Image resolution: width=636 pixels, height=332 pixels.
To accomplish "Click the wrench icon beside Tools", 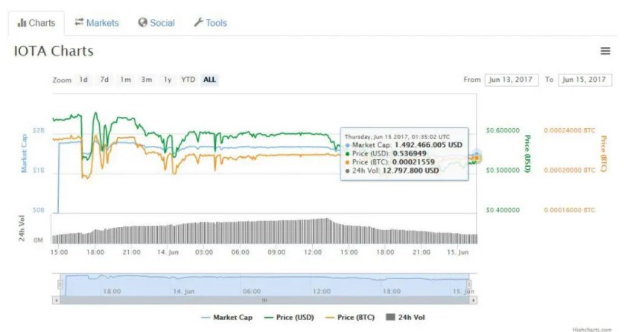I will point(198,22).
